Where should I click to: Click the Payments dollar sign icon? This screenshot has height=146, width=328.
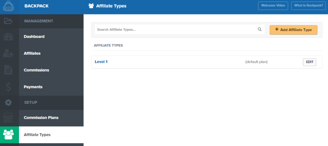click(8, 87)
